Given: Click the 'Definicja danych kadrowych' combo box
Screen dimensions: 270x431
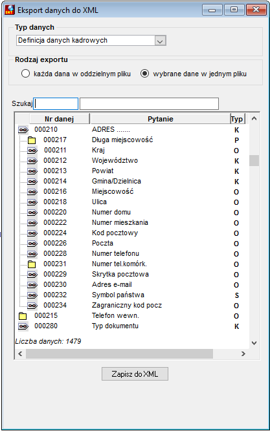Looking at the screenshot, I should (x=91, y=41).
